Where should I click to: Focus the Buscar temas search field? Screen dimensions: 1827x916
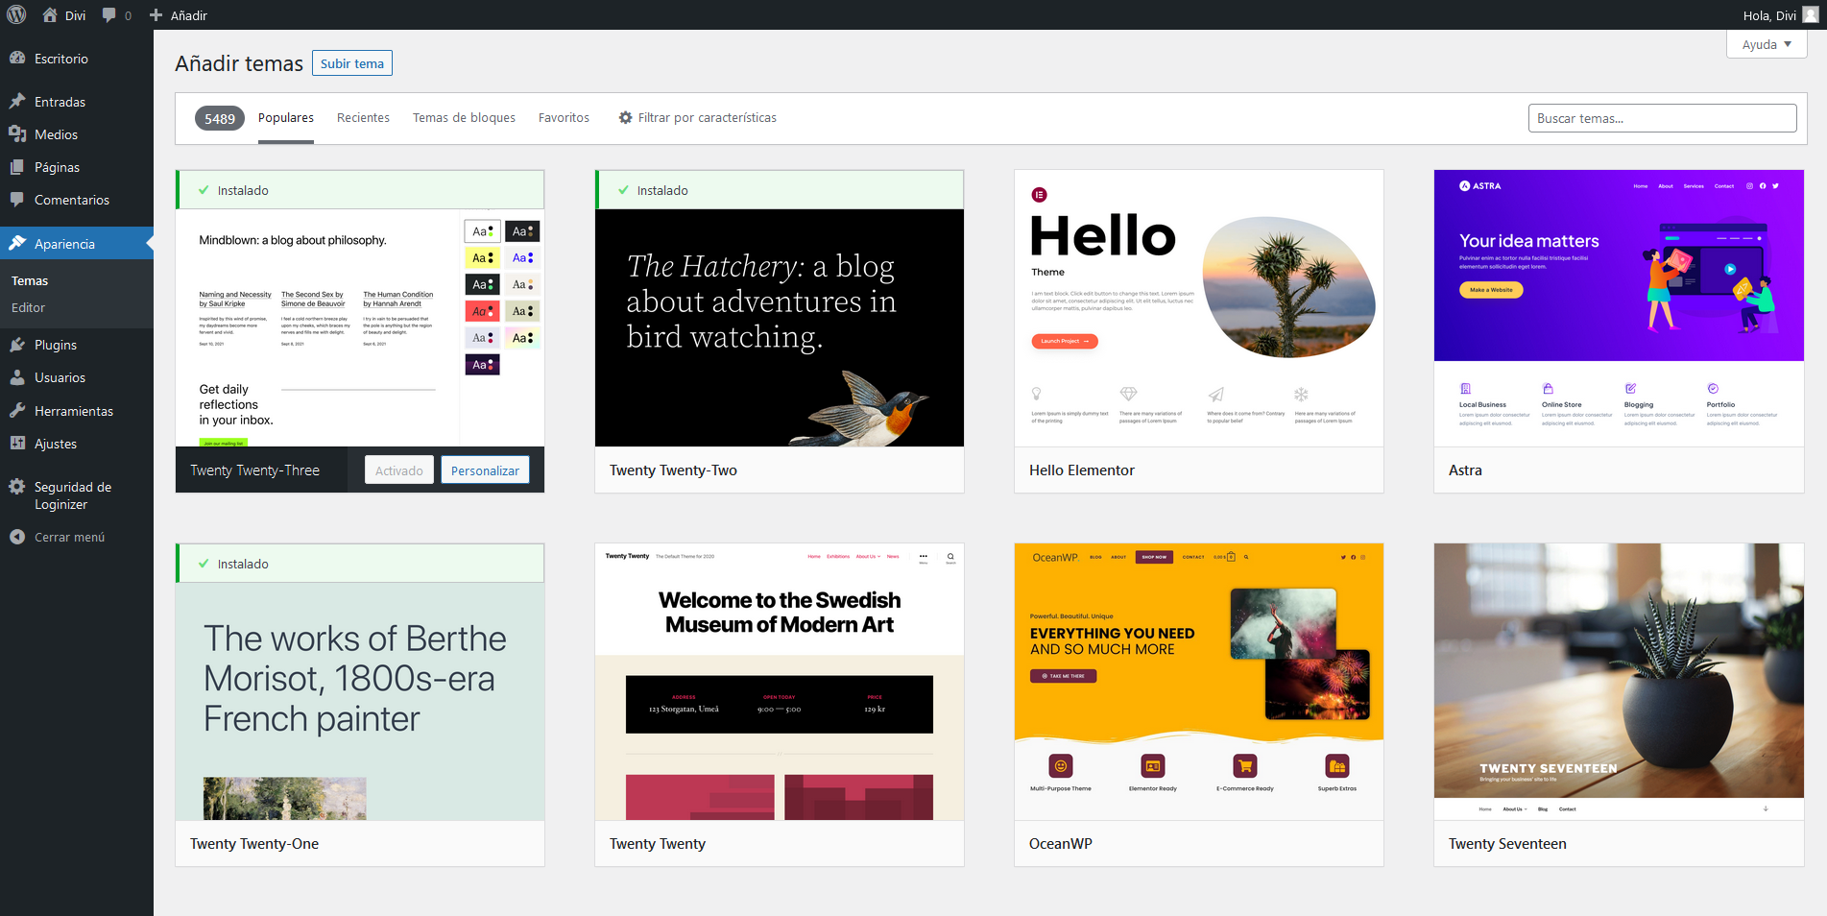[1662, 118]
